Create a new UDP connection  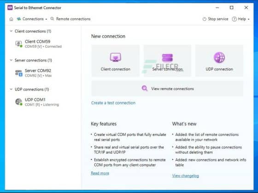pos(219,61)
